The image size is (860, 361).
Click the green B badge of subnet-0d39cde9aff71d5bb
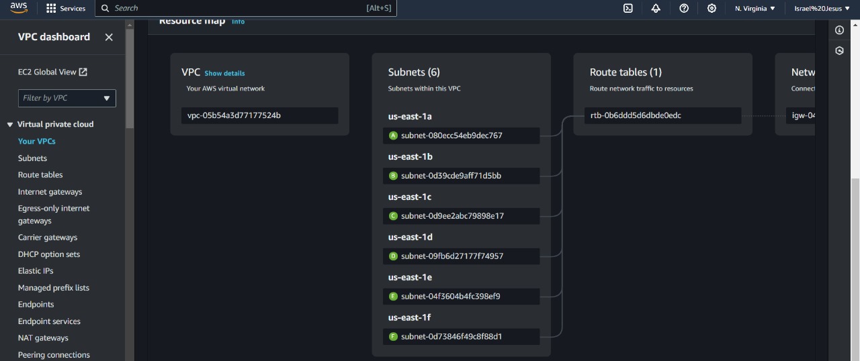click(394, 176)
